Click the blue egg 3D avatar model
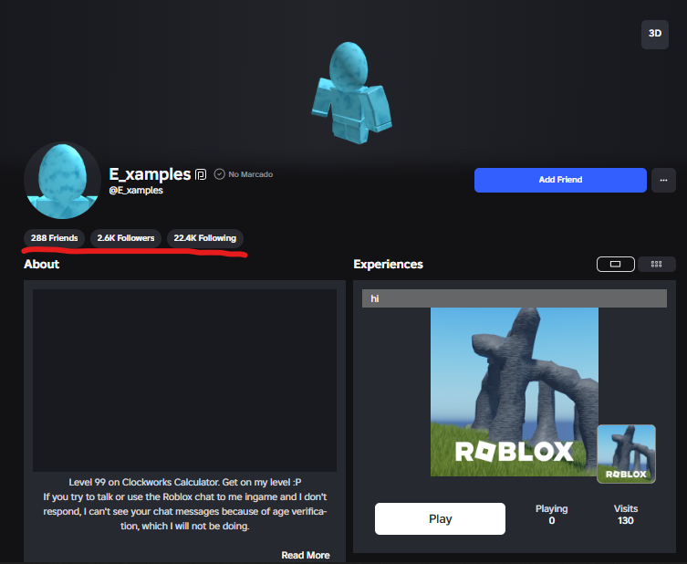 tap(351, 93)
